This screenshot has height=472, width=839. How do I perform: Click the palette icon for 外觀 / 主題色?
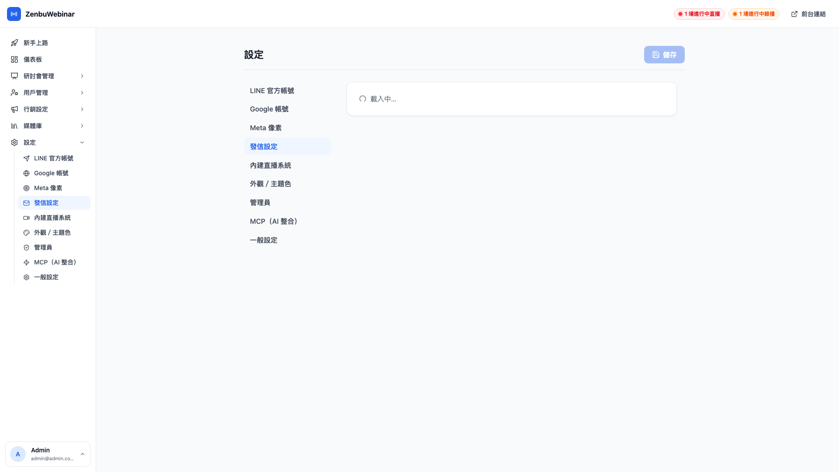pos(27,233)
